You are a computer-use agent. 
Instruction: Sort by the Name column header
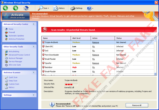56,38
